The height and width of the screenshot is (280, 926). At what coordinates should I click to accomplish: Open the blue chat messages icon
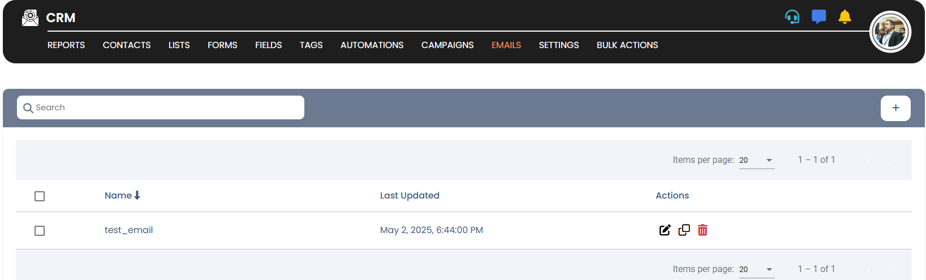(x=819, y=17)
